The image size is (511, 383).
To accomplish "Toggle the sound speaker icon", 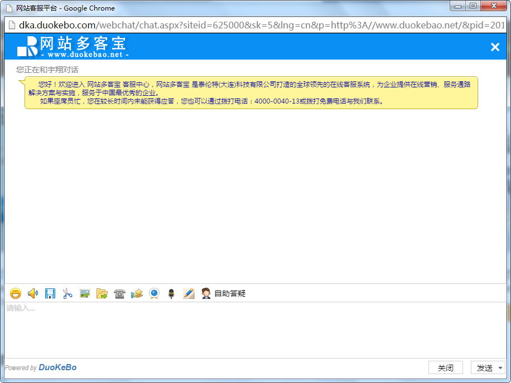I will pos(33,293).
